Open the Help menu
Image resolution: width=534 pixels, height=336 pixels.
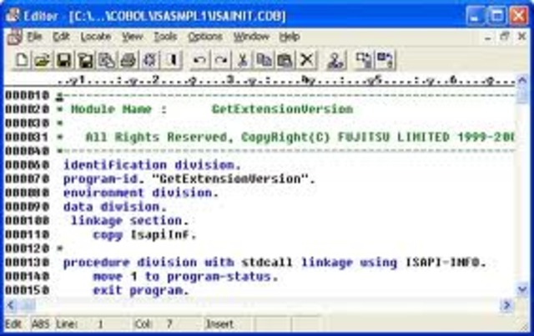pyautogui.click(x=290, y=37)
